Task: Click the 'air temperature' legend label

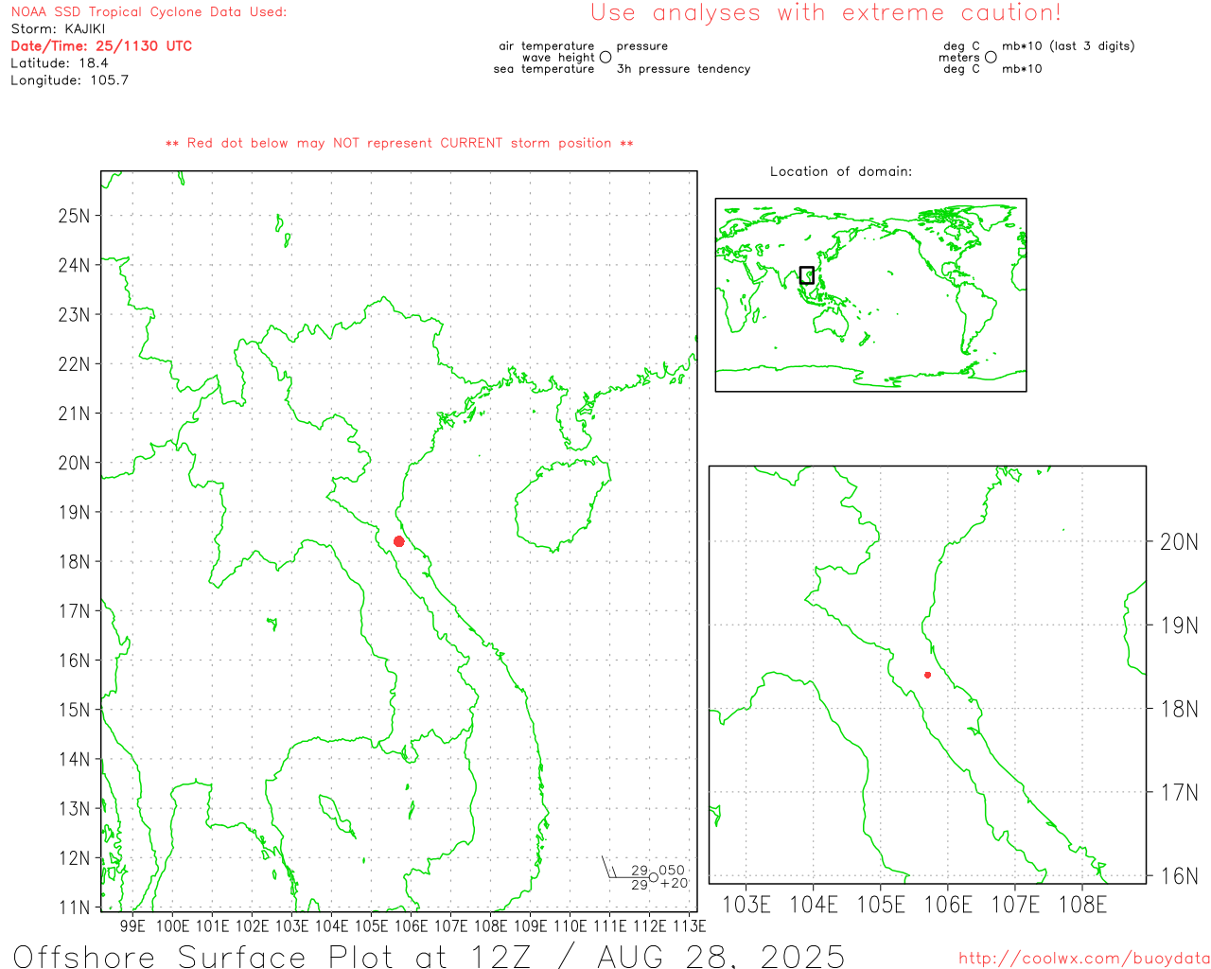Action: [x=547, y=46]
